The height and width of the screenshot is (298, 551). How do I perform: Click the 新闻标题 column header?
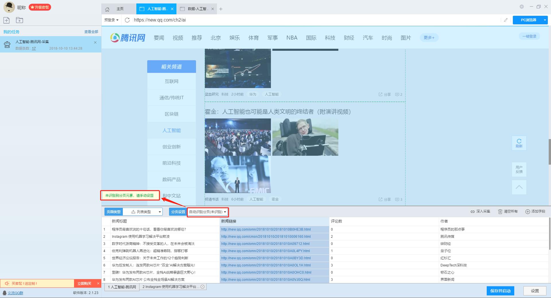[x=165, y=221]
